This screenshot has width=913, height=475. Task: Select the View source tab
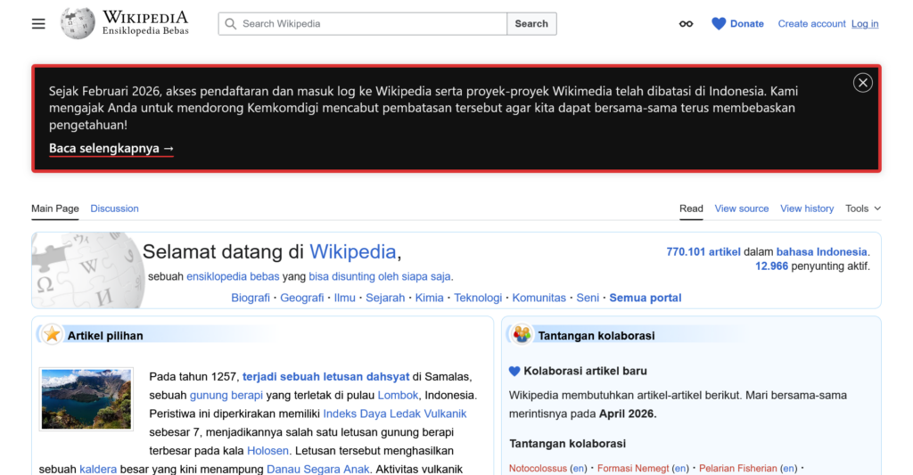click(x=741, y=209)
